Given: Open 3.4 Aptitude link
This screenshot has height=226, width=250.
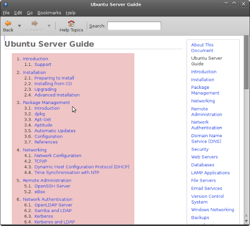Looking at the screenshot, I should (x=43, y=125).
